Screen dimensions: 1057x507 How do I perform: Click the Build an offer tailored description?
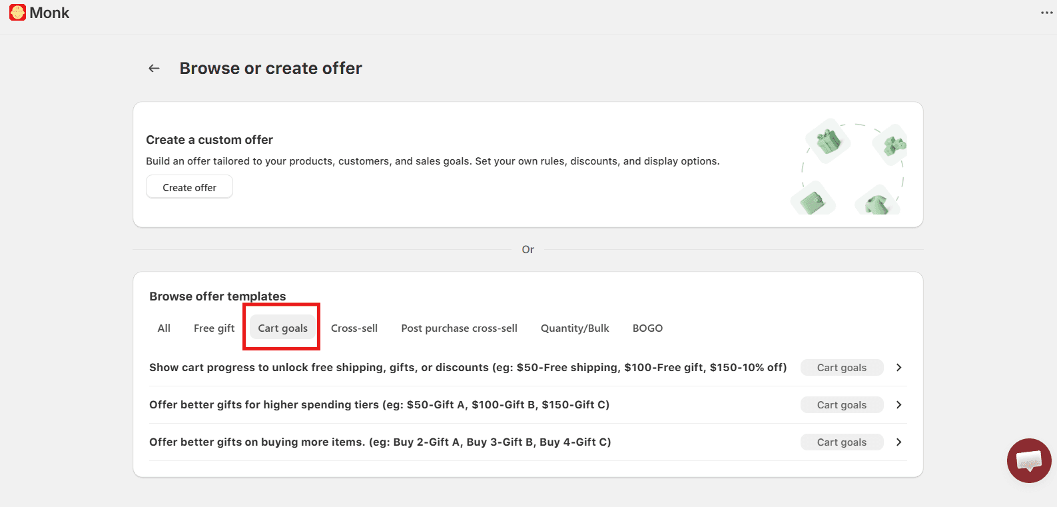tap(433, 161)
